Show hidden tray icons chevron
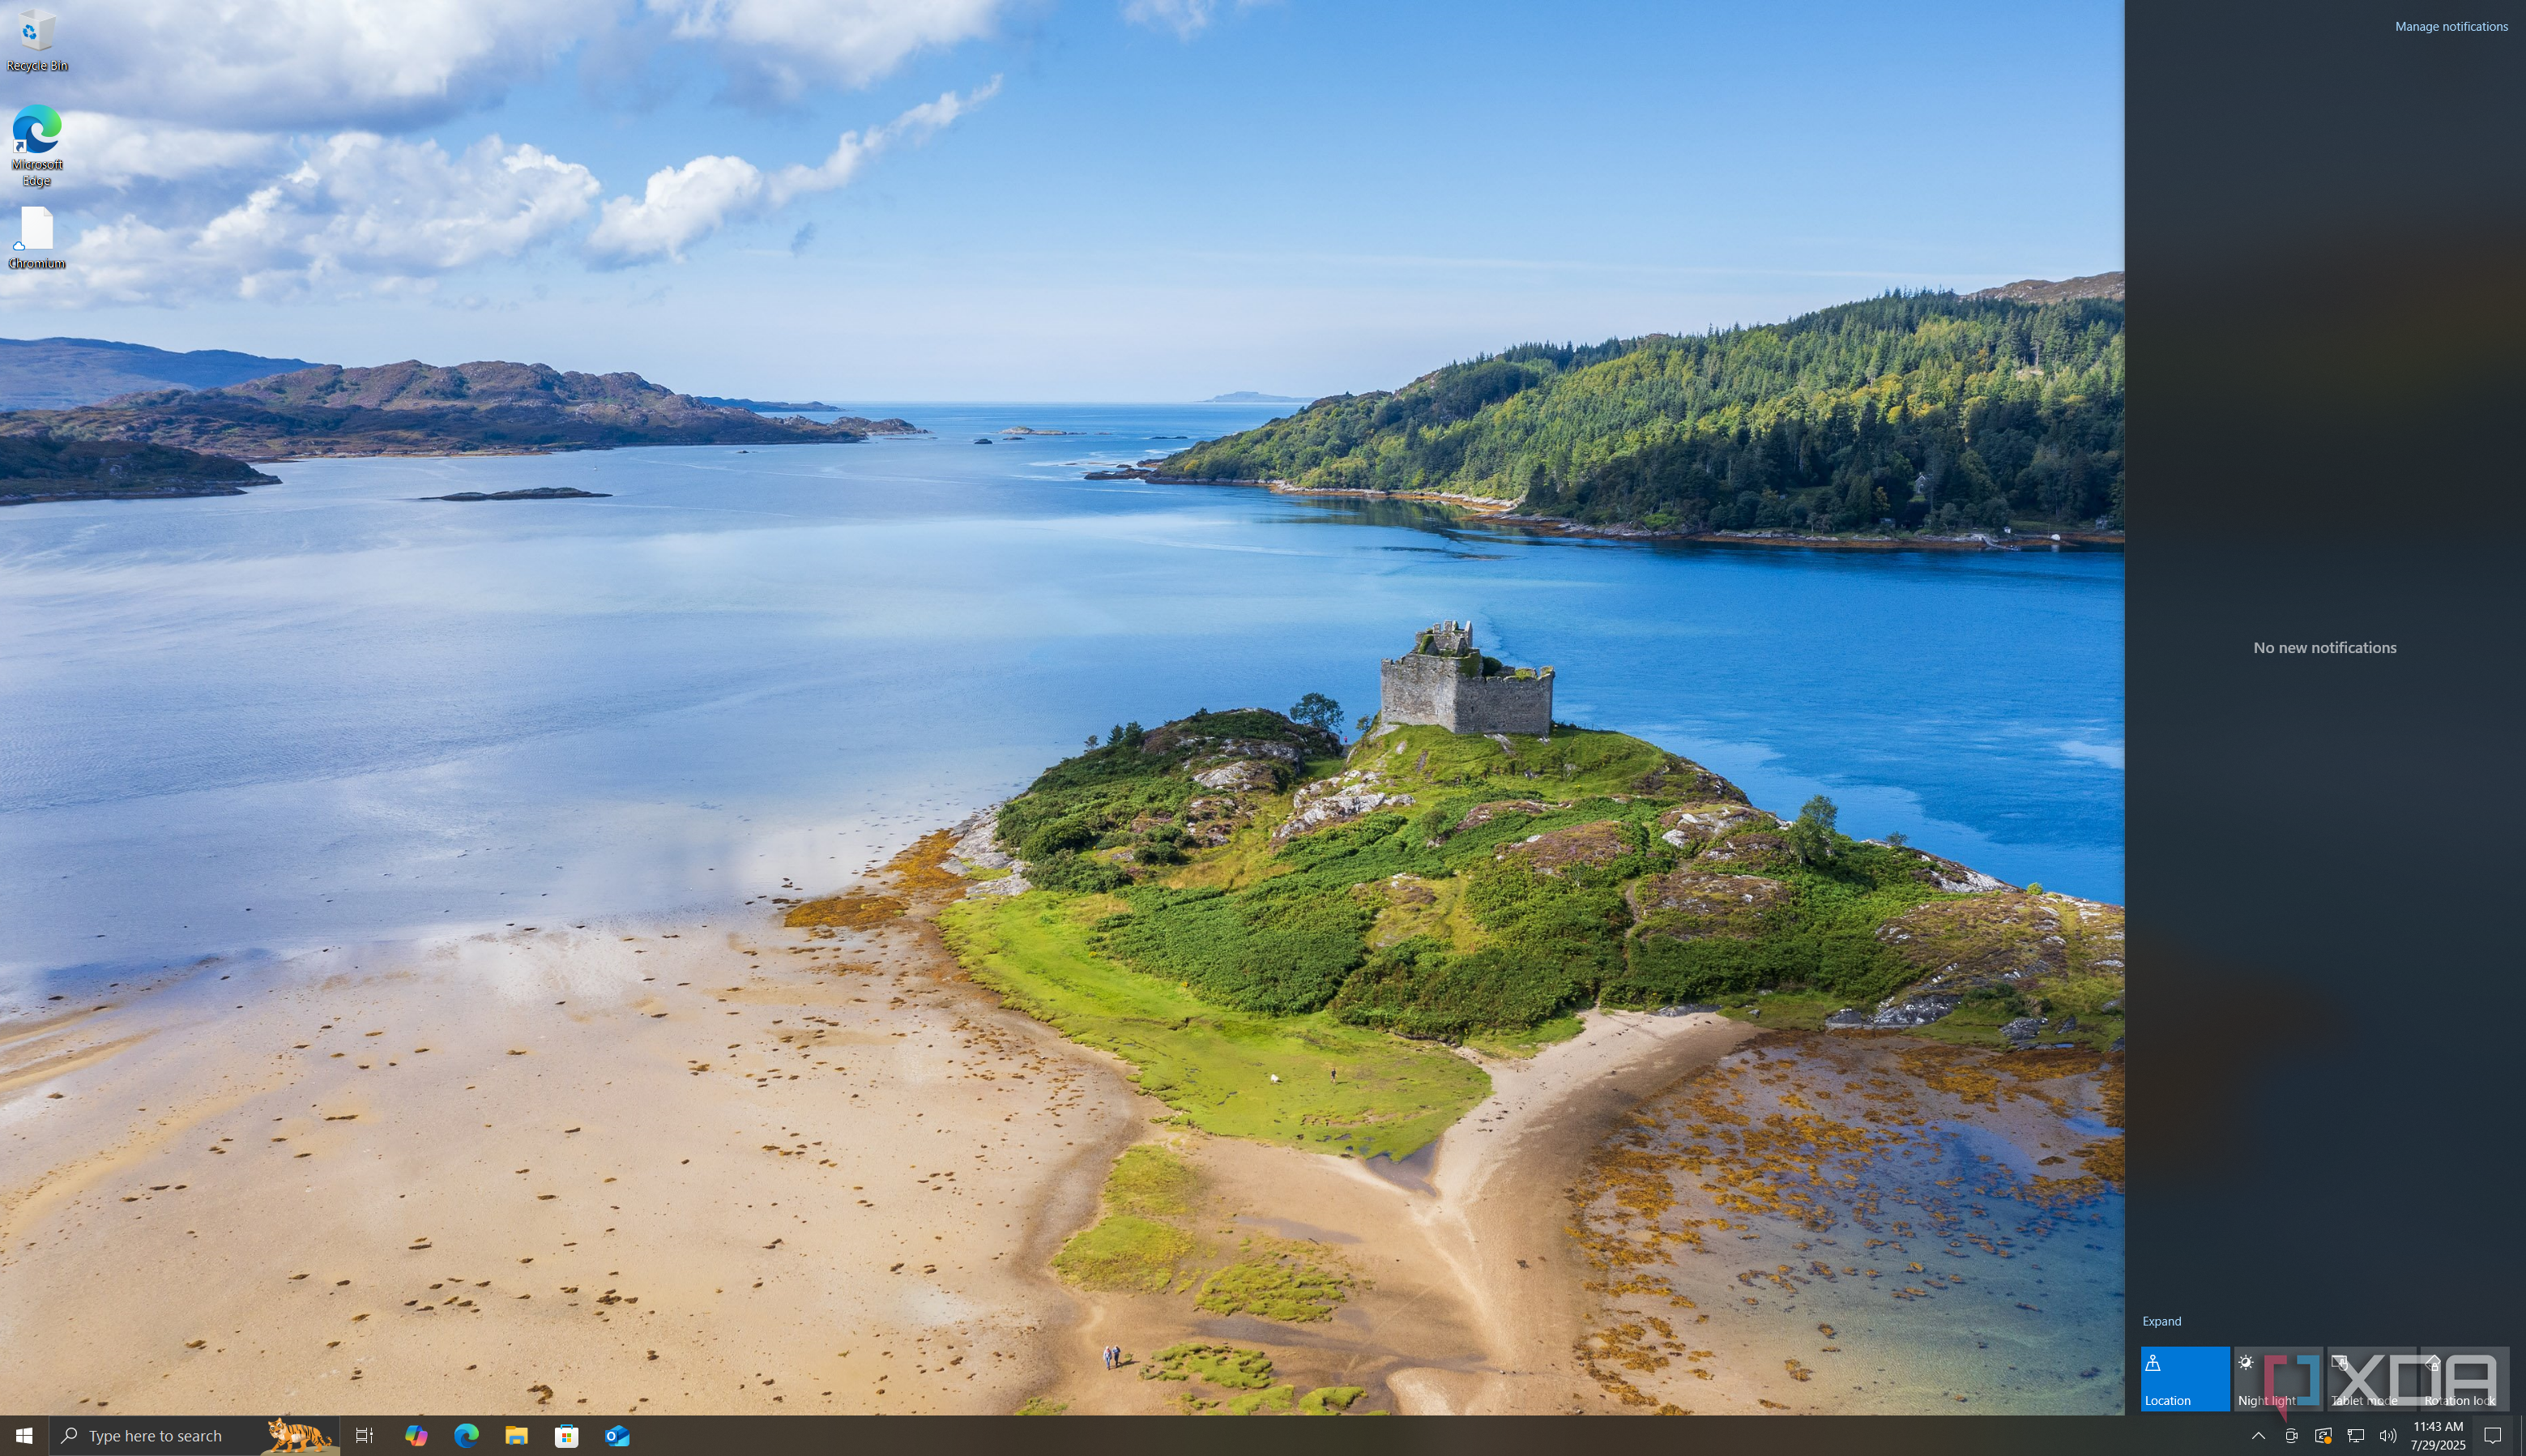Image resolution: width=2526 pixels, height=1456 pixels. pos(2258,1436)
